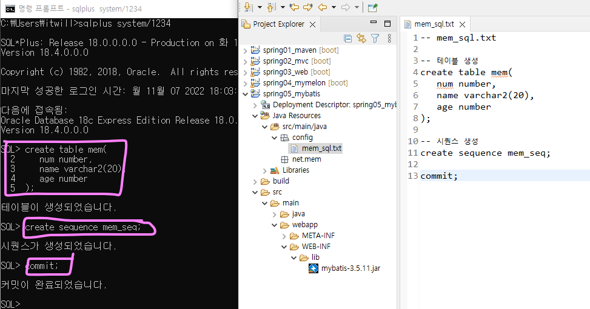Collapse src/main/java source folder
This screenshot has width=590, height=309.
coord(265,127)
